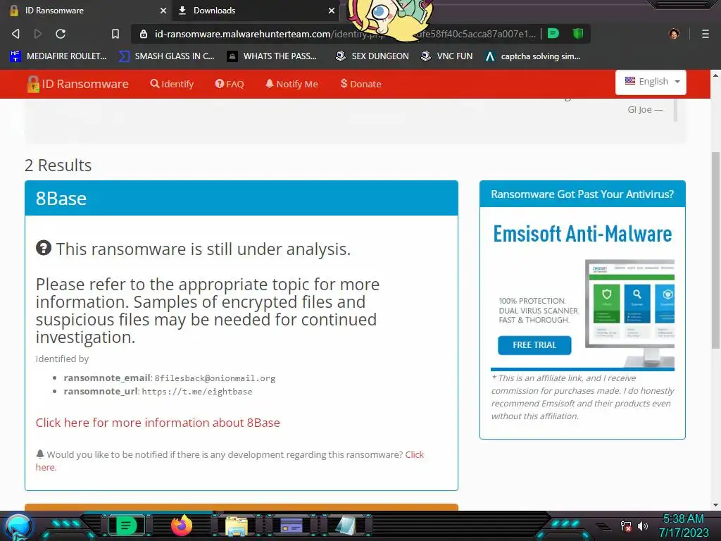Open the green shield extension icon
The width and height of the screenshot is (721, 541).
click(577, 33)
